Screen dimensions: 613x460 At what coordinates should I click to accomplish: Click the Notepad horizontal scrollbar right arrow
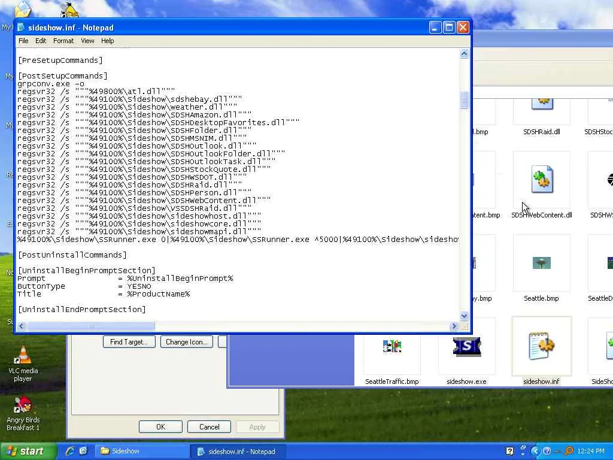pos(454,326)
